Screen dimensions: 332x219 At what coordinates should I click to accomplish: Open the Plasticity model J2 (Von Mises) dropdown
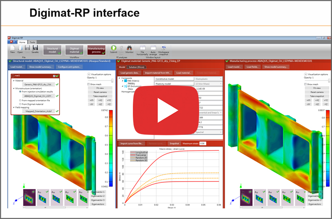(x=208, y=84)
